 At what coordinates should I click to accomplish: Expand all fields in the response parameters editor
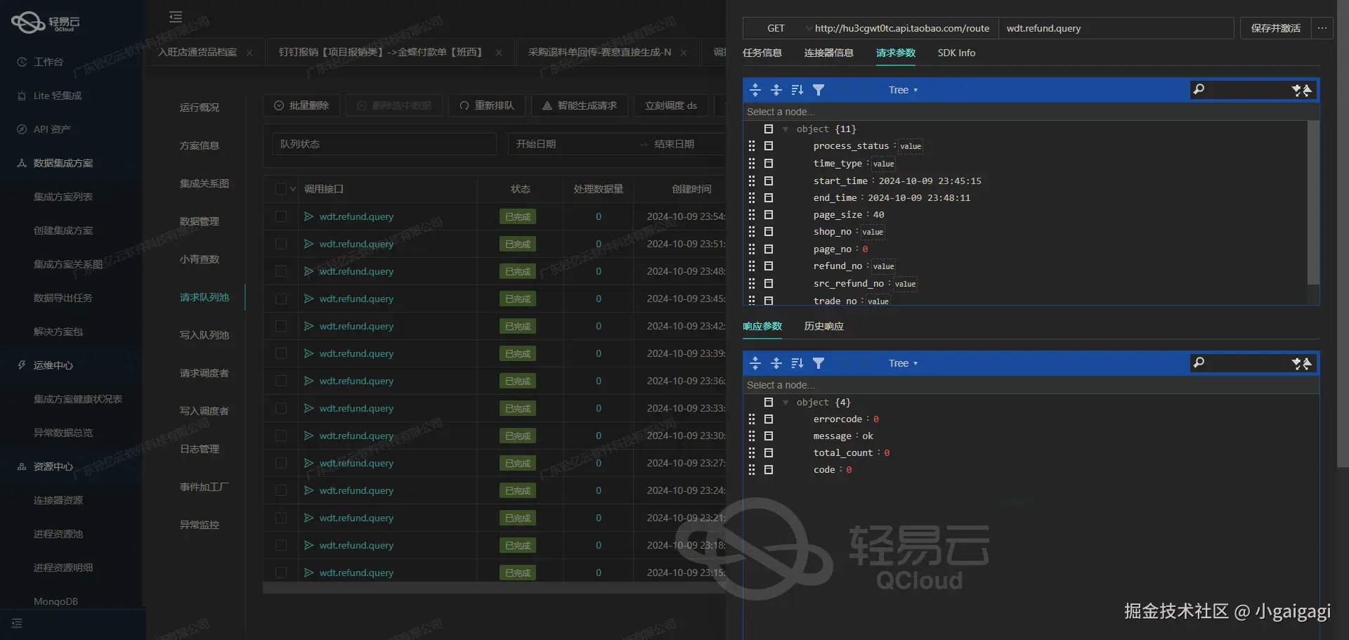point(755,363)
